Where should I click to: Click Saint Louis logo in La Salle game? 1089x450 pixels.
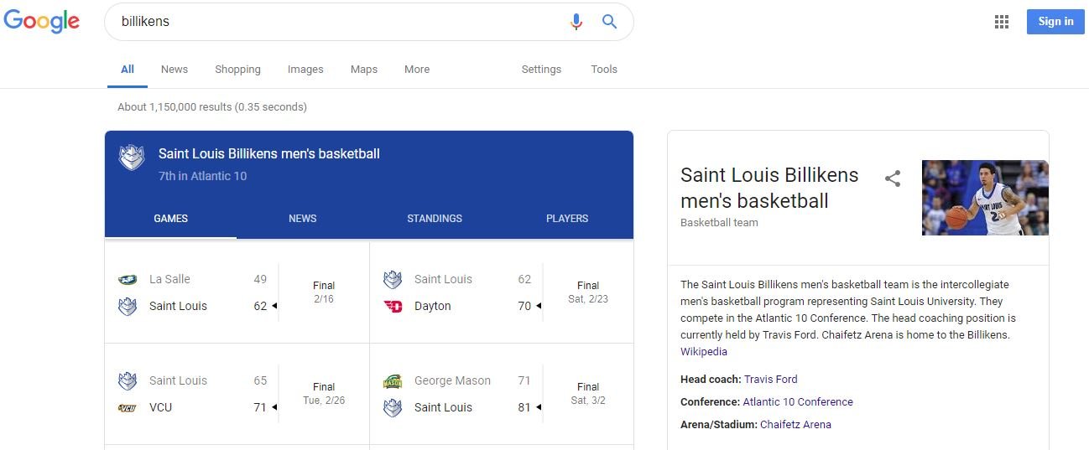(128, 306)
